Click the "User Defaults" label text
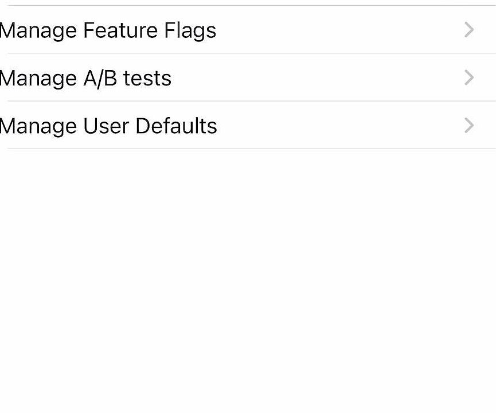This screenshot has width=496, height=413. (150, 126)
